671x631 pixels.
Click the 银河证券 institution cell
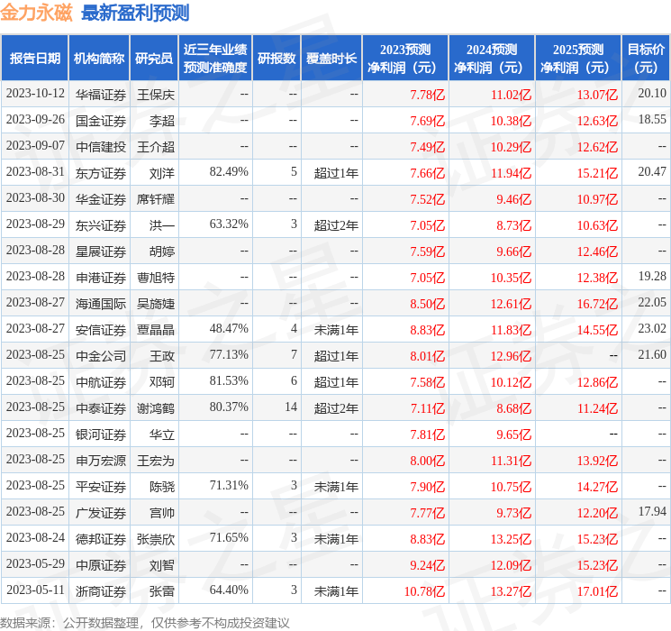[x=101, y=434]
